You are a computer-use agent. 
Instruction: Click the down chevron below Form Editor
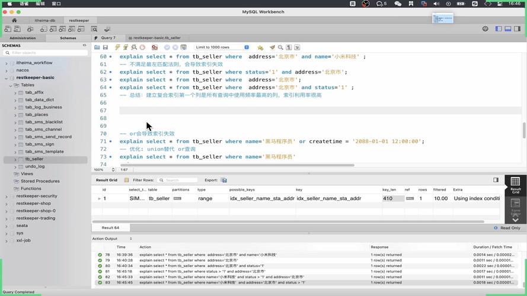click(x=515, y=220)
